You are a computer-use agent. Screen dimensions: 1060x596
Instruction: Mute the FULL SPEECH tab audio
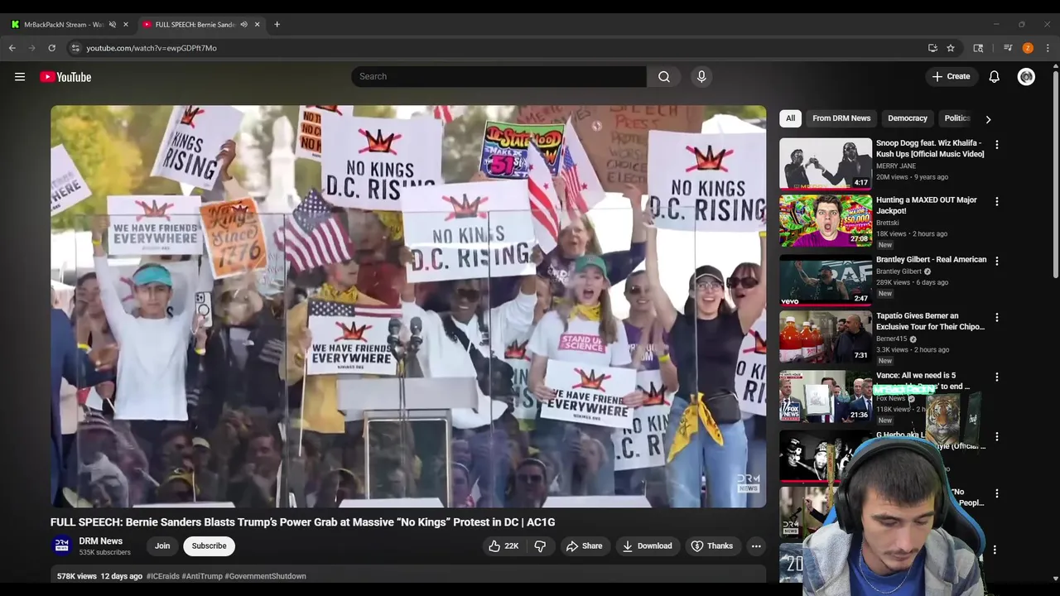[x=243, y=24]
